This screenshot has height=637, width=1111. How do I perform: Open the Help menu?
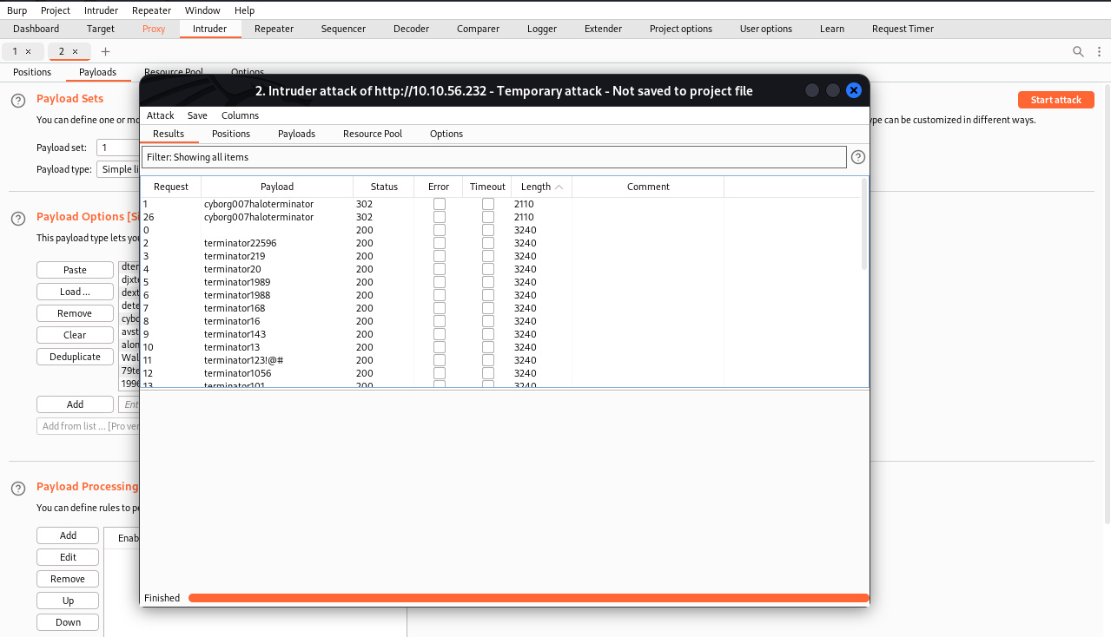pyautogui.click(x=244, y=10)
